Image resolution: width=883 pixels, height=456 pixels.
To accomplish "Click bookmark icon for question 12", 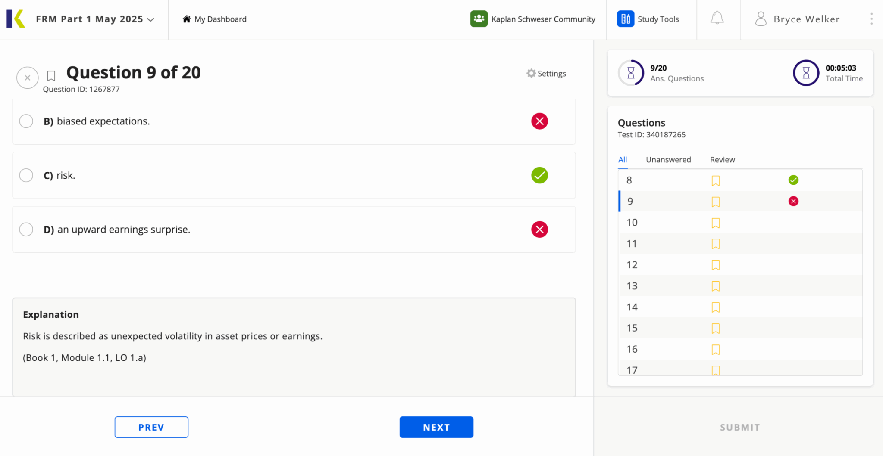I will (x=715, y=265).
